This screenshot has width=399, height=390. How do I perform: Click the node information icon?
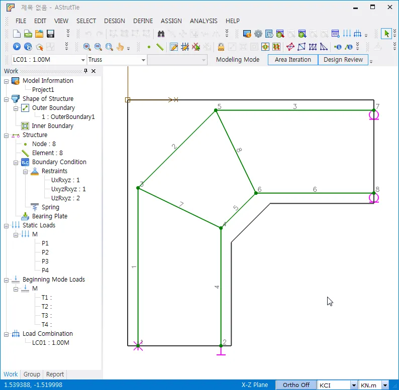pos(338,47)
